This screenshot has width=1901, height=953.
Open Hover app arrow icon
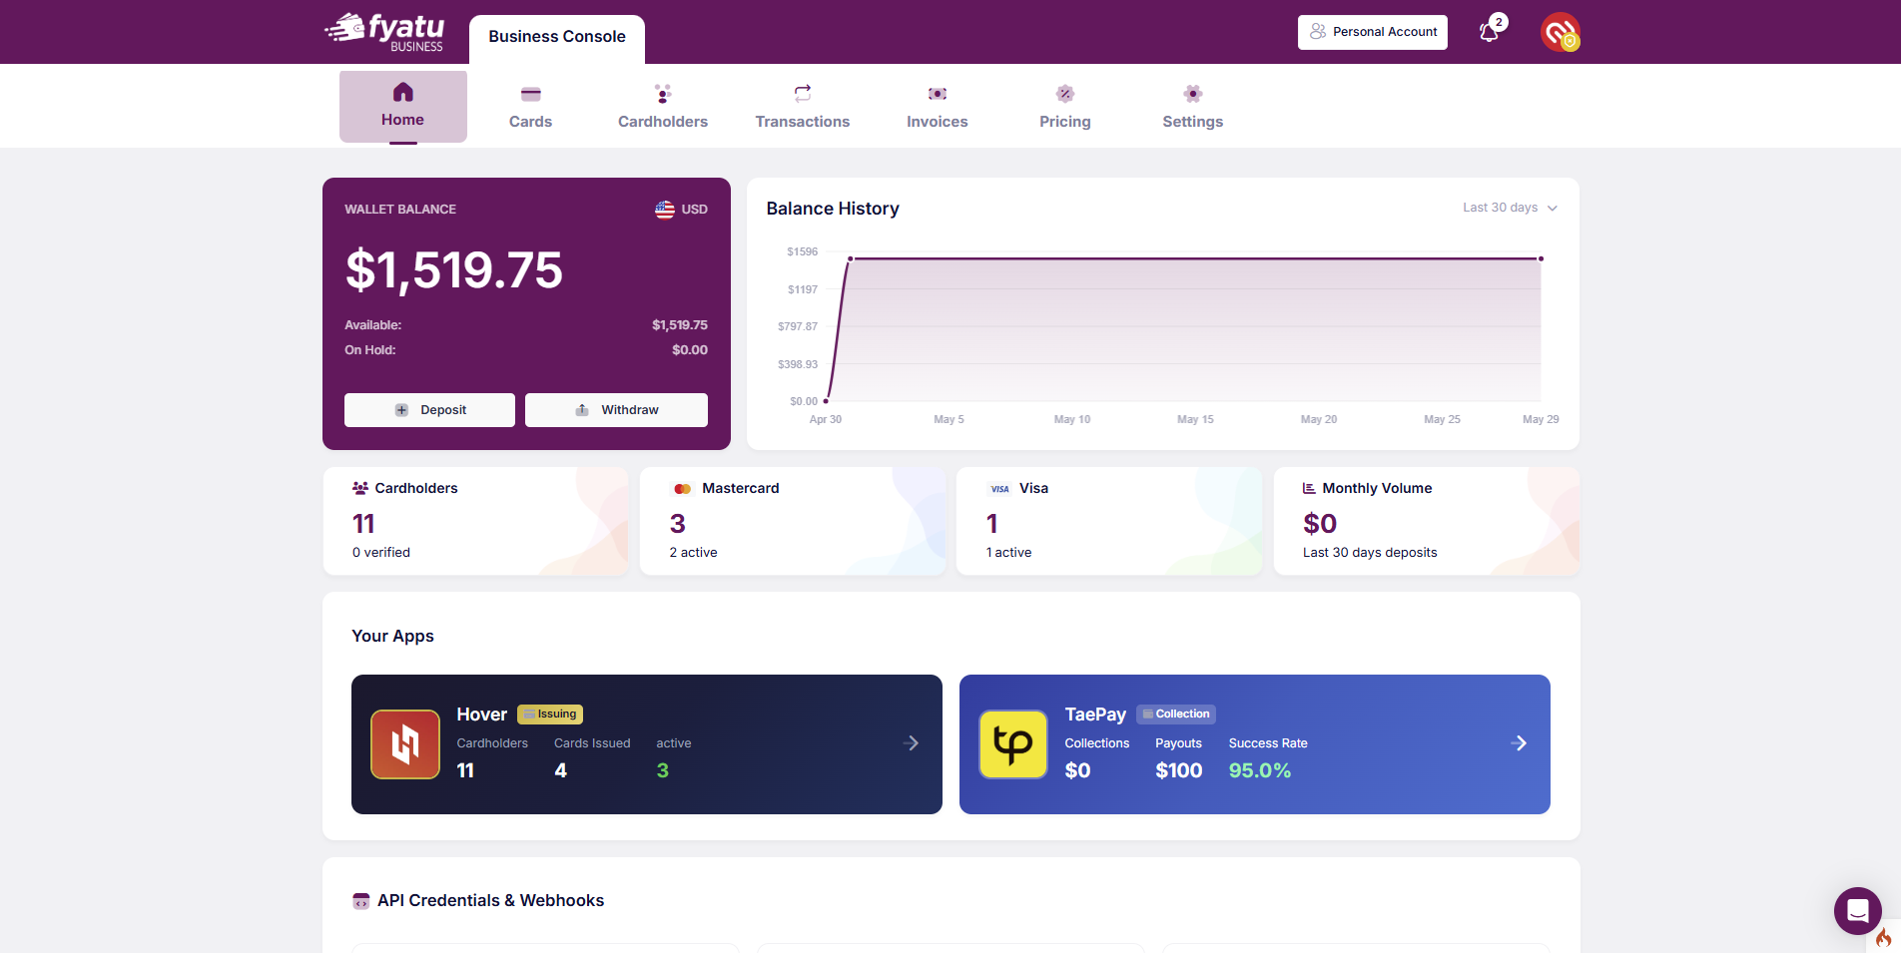pyautogui.click(x=911, y=743)
